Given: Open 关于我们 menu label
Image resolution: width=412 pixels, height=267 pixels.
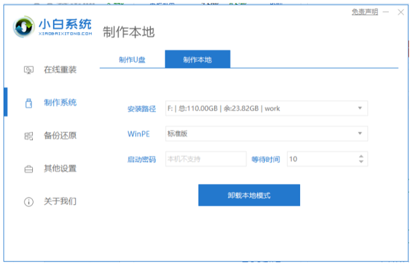Looking at the screenshot, I should tap(60, 201).
